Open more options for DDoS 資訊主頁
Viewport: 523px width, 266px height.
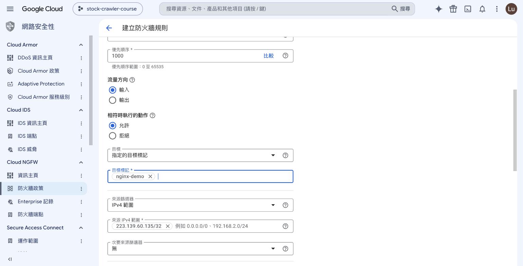tap(81, 58)
